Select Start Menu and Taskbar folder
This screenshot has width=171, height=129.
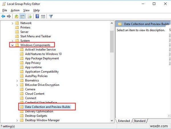pyautogui.click(x=36, y=36)
